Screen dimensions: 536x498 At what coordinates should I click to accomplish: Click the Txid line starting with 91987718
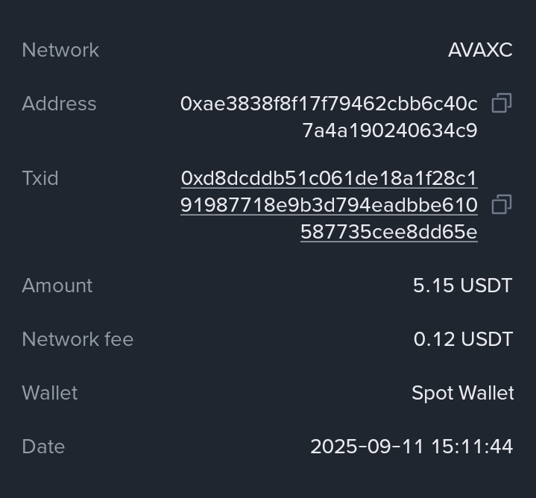pyautogui.click(x=329, y=206)
